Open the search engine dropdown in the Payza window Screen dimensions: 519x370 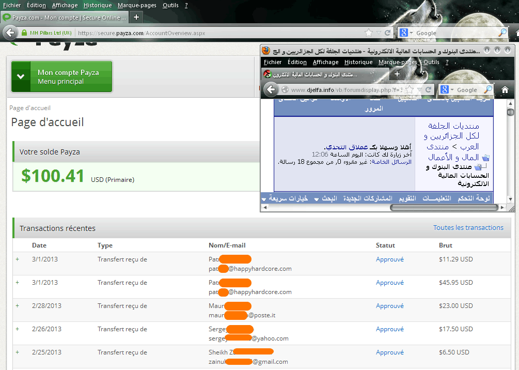point(412,33)
